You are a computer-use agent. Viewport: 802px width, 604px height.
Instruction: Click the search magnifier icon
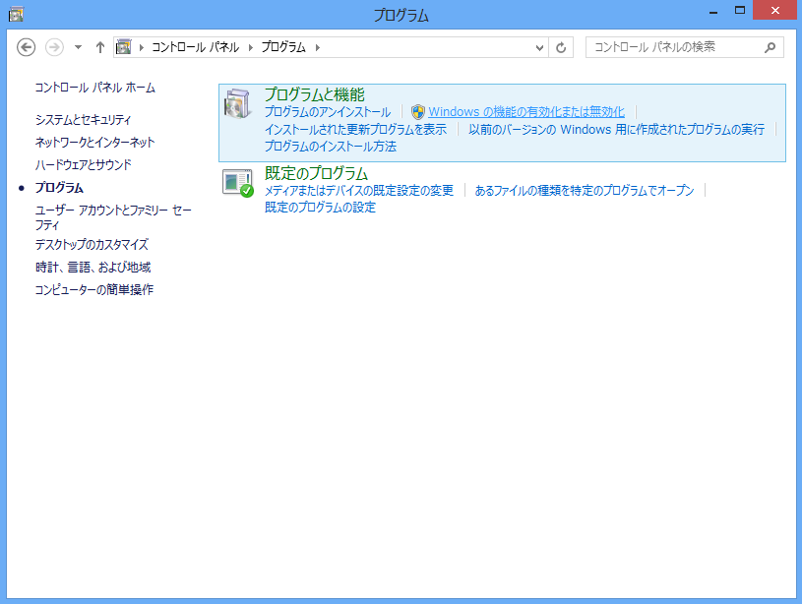pos(770,47)
